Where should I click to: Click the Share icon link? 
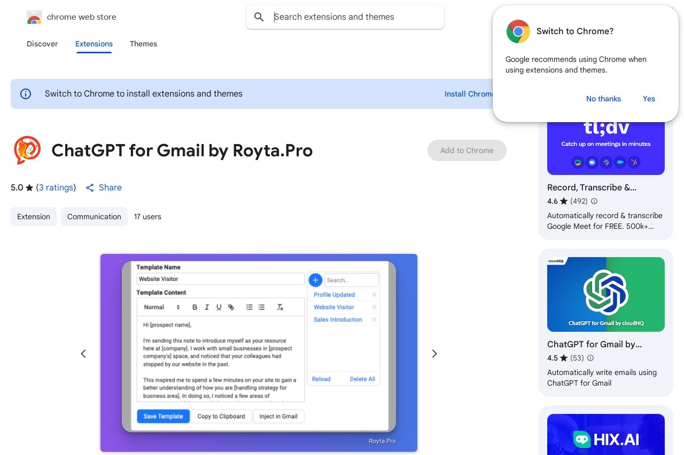click(x=104, y=188)
